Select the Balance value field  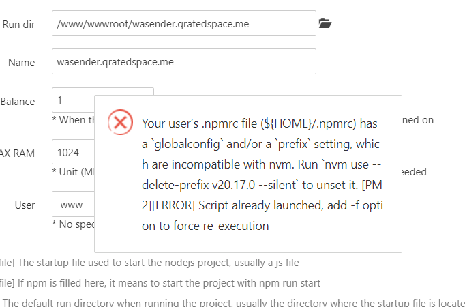[73, 100]
